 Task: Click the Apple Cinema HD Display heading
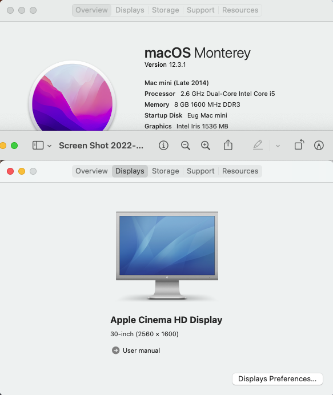point(166,320)
